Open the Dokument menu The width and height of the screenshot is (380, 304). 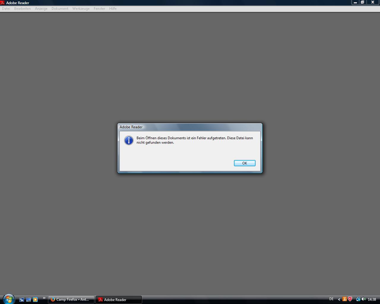coord(60,9)
